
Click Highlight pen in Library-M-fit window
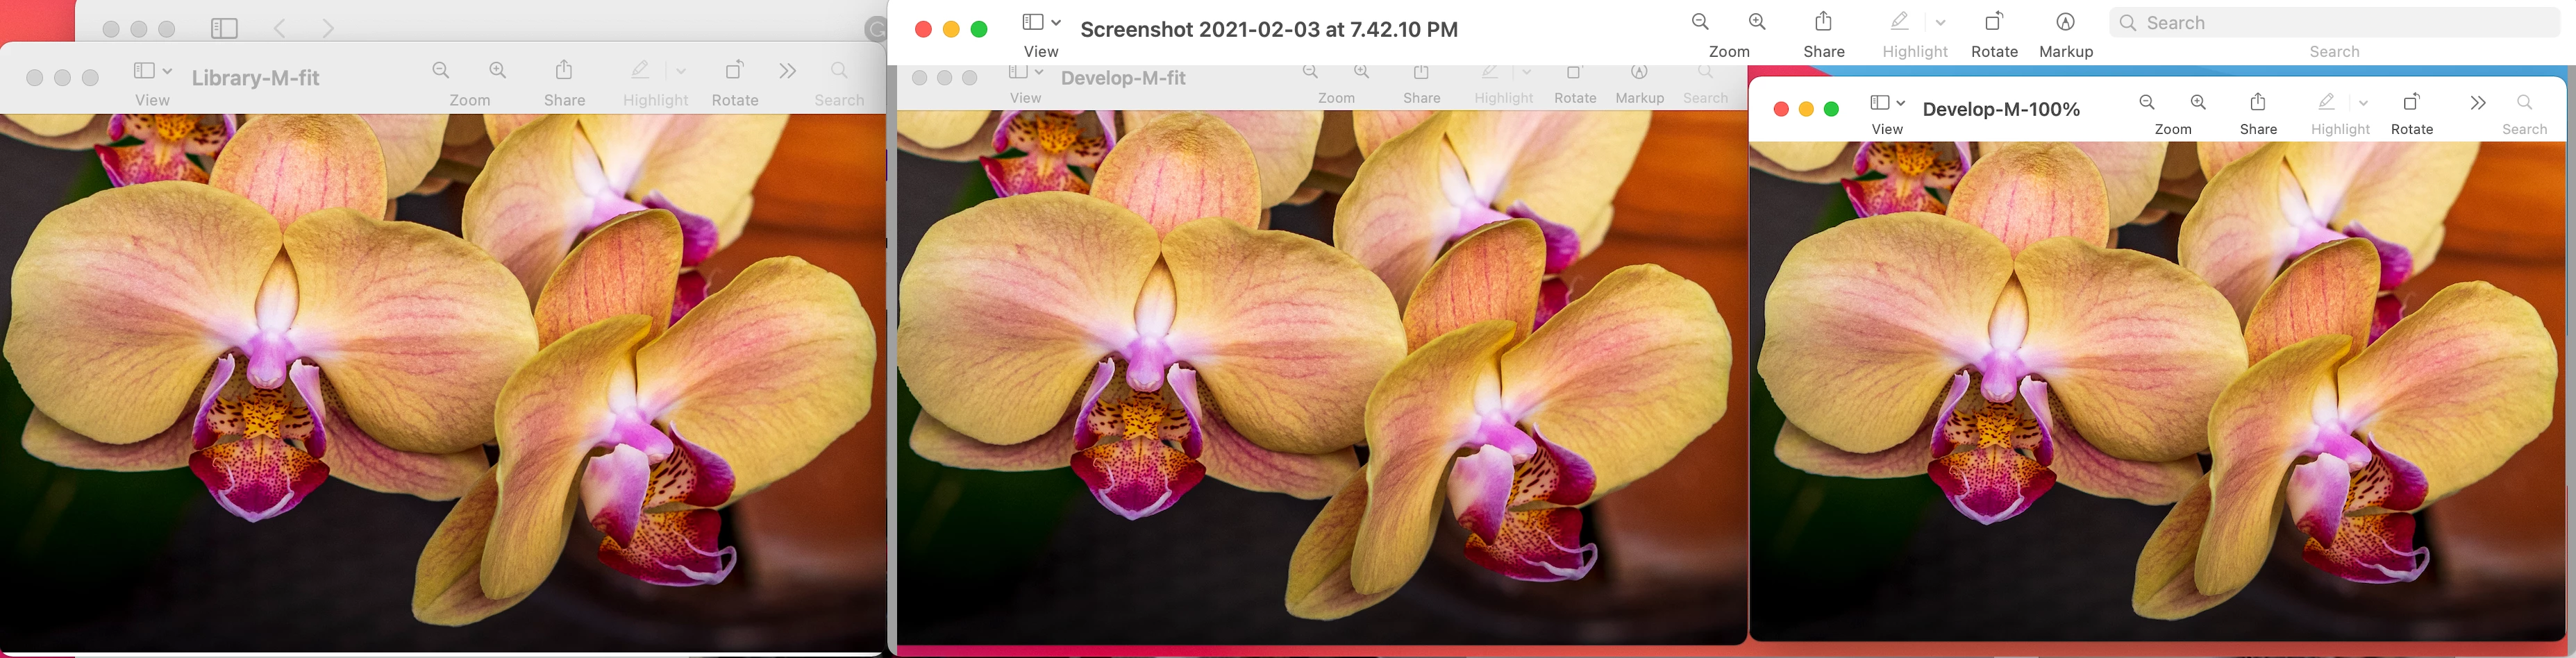tap(640, 70)
